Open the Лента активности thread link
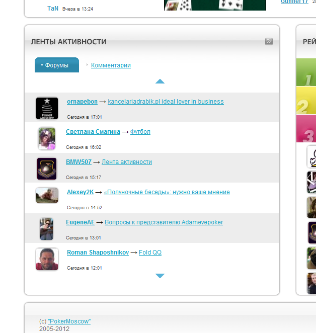This screenshot has width=316, height=333. pos(127,162)
